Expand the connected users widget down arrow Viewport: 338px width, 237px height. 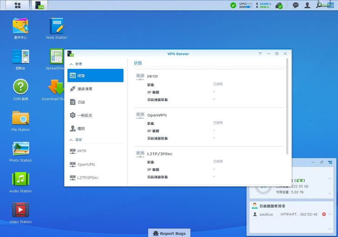tap(330, 229)
